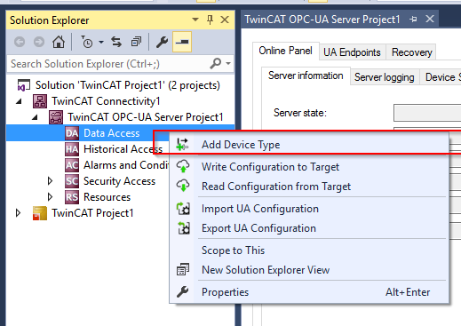The width and height of the screenshot is (461, 326).
Task: Switch to the Recovery tab
Action: 412,52
